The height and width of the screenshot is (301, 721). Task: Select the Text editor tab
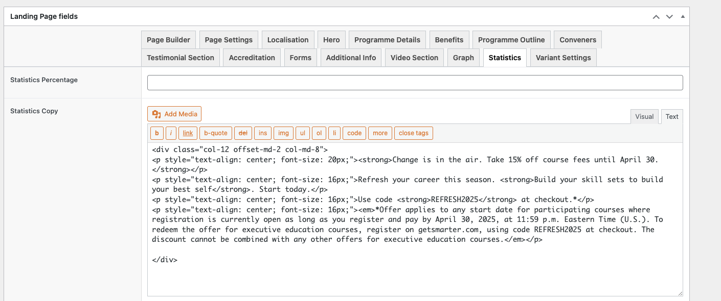(x=671, y=116)
